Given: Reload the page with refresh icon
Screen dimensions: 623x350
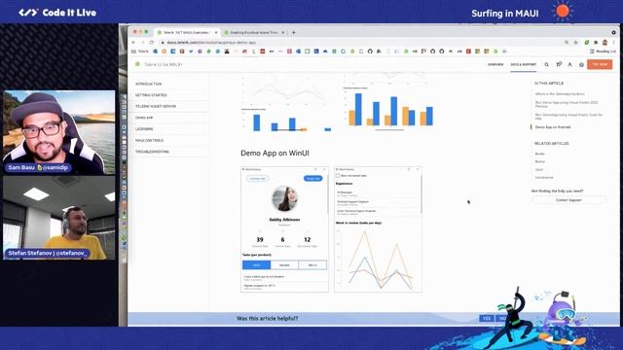Looking at the screenshot, I should pos(152,42).
